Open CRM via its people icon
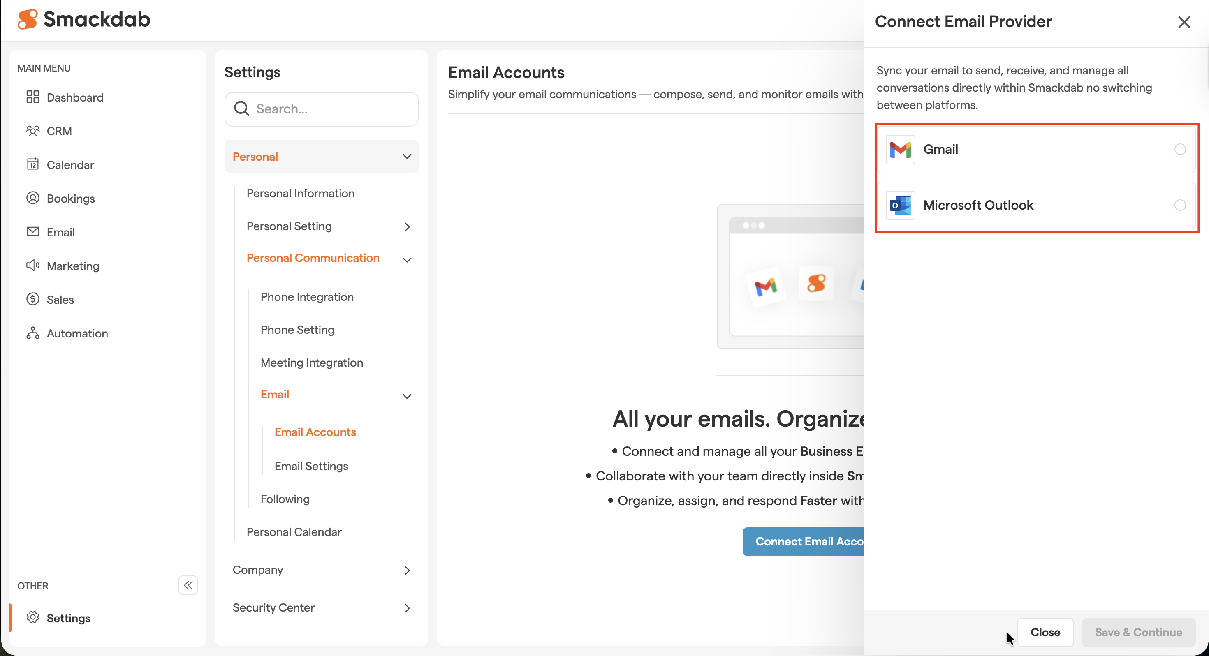 point(32,131)
